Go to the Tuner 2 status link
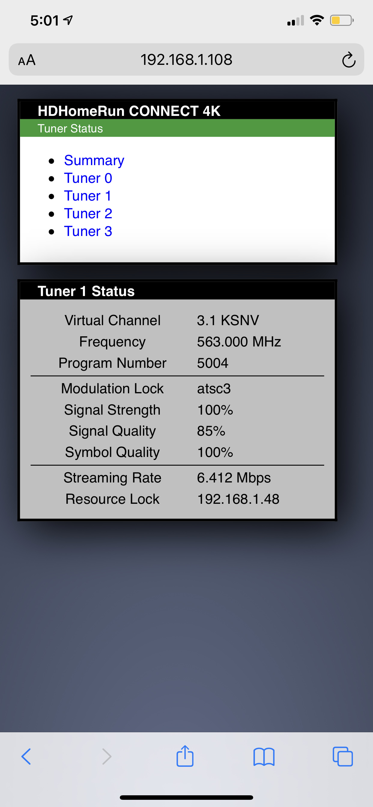Image resolution: width=373 pixels, height=807 pixels. 88,214
